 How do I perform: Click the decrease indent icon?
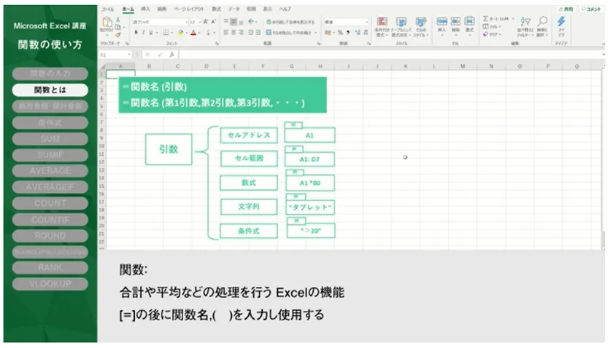(250, 33)
